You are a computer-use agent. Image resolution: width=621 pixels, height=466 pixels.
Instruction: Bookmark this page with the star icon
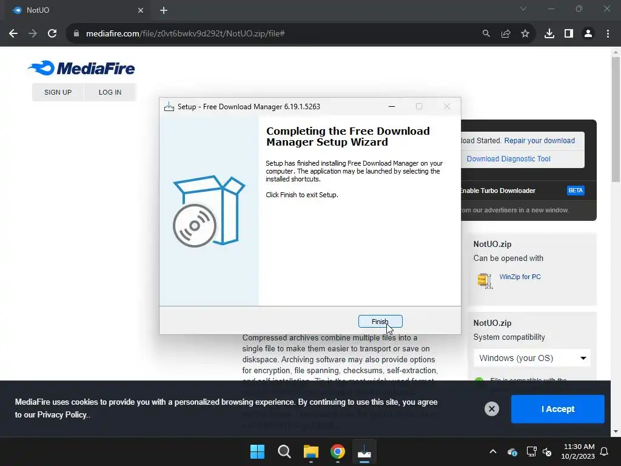point(525,34)
